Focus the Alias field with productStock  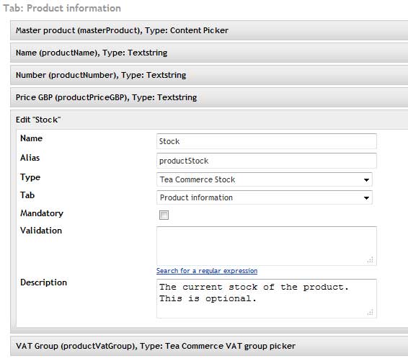[267, 161]
